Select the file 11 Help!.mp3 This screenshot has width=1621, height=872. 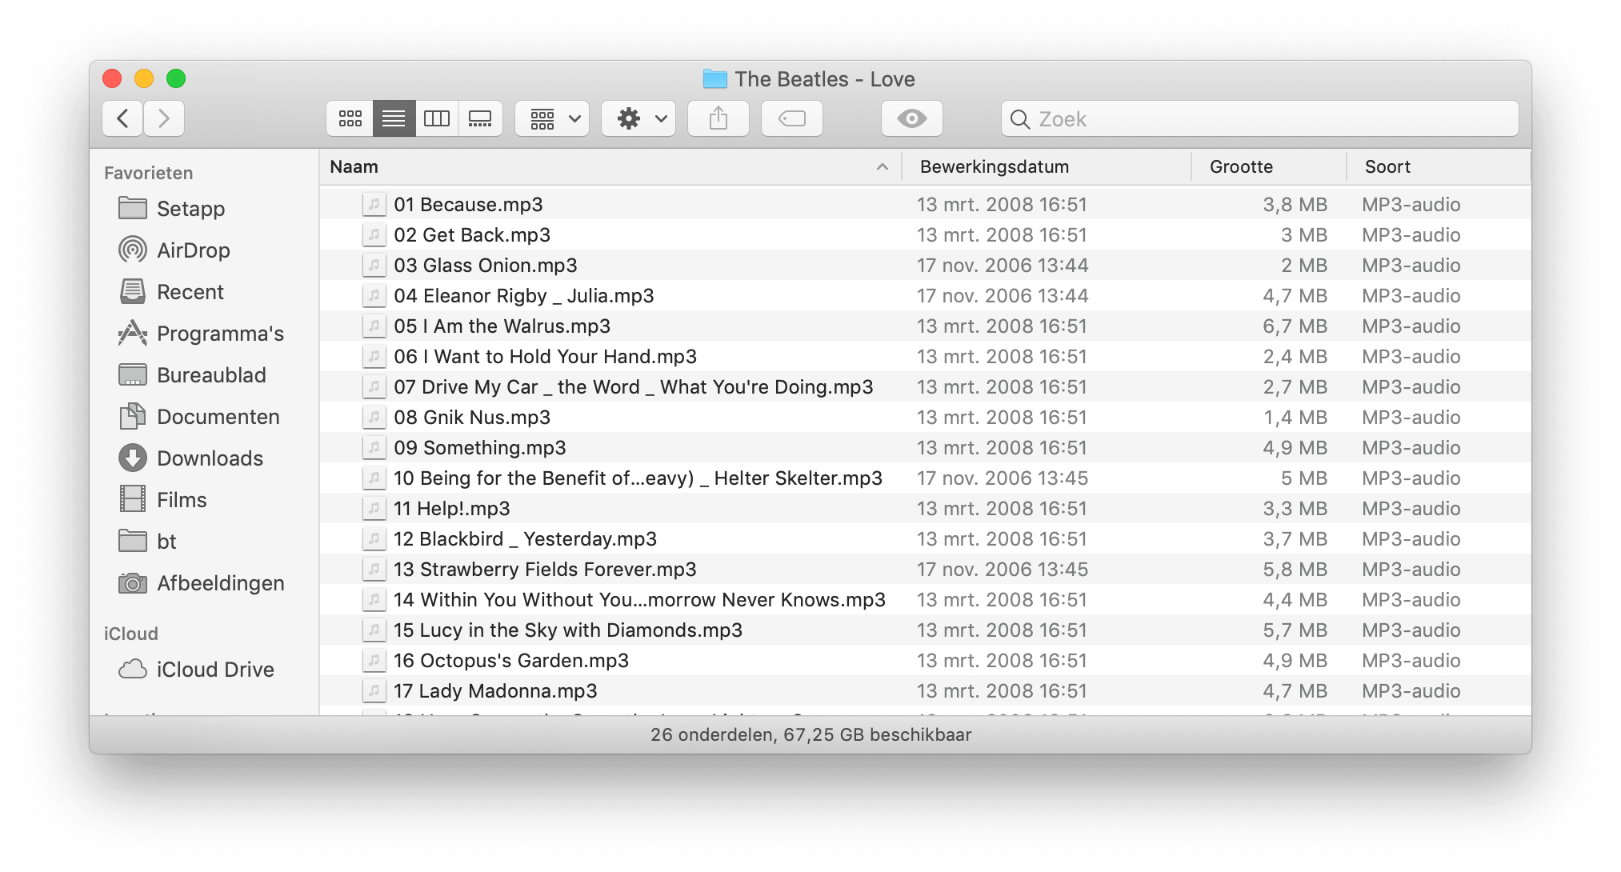pos(925,509)
